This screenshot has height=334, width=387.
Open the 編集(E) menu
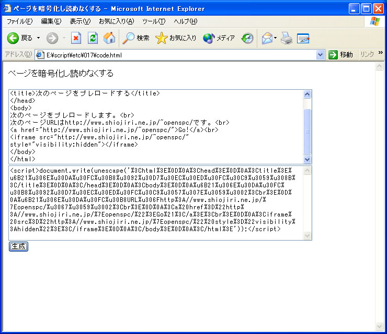51,21
